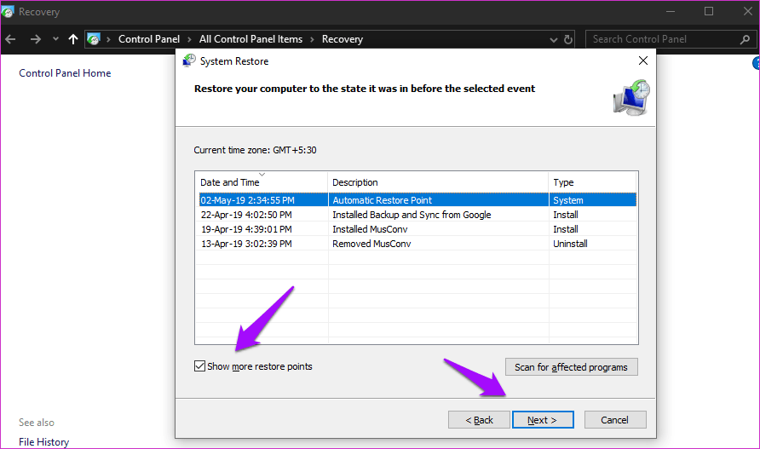Close the Recovery window

coord(747,12)
